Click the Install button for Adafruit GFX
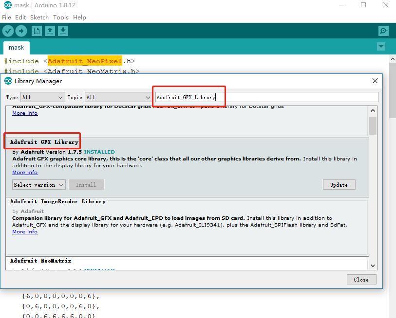This screenshot has height=318, width=396. [86, 185]
